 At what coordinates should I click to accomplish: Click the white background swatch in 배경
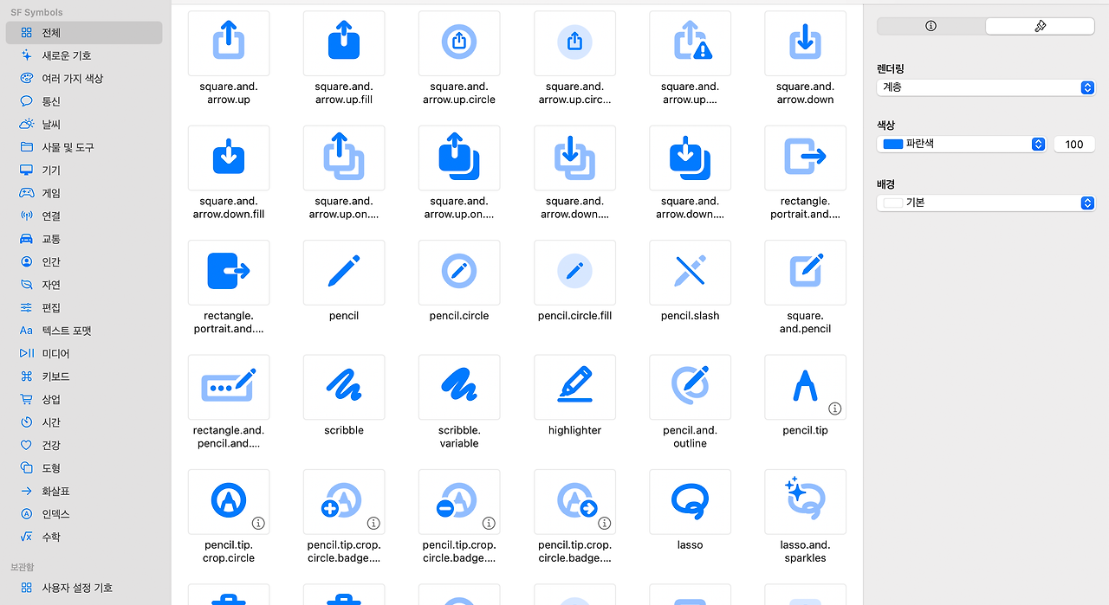892,203
